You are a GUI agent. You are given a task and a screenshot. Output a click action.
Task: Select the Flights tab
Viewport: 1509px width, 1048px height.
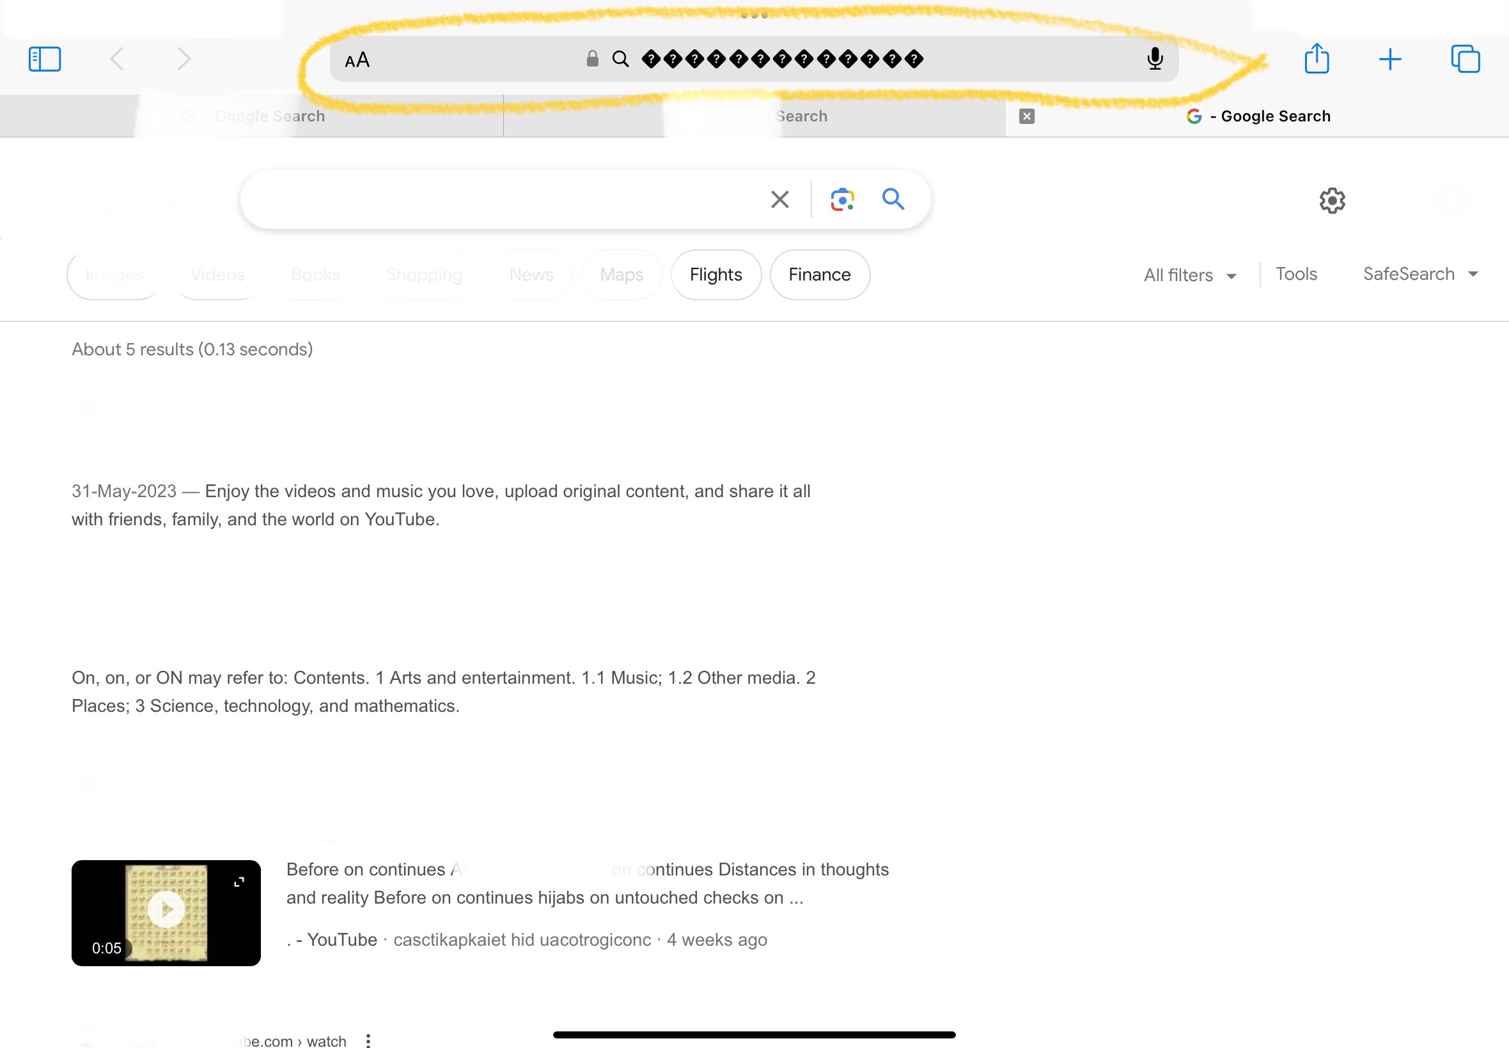coord(715,274)
